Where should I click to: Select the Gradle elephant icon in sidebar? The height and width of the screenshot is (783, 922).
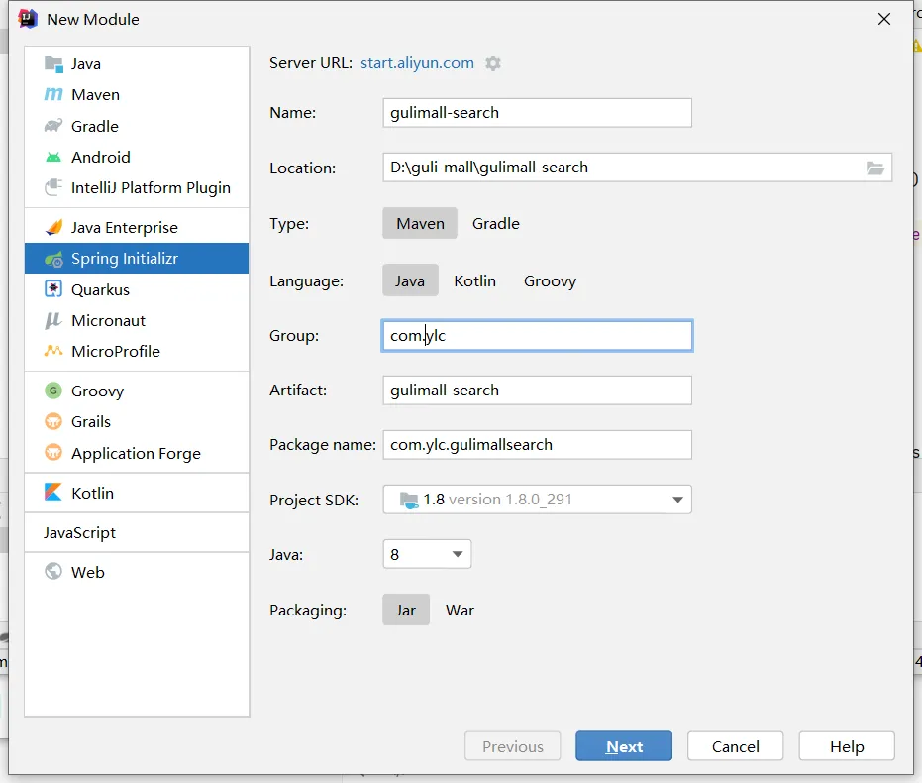[53, 126]
